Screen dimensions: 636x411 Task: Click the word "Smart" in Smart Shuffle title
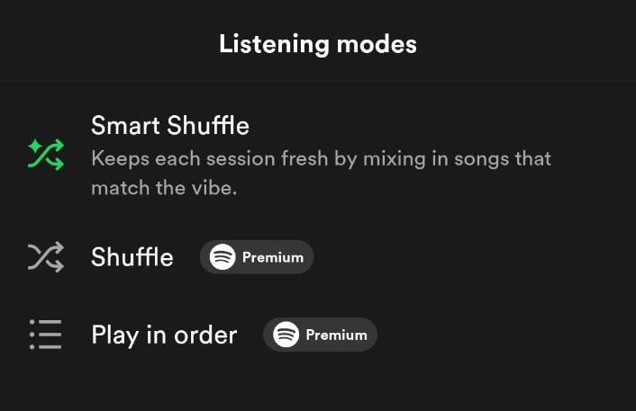pyautogui.click(x=123, y=126)
